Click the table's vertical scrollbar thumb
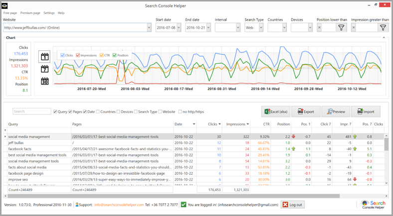 [386, 144]
